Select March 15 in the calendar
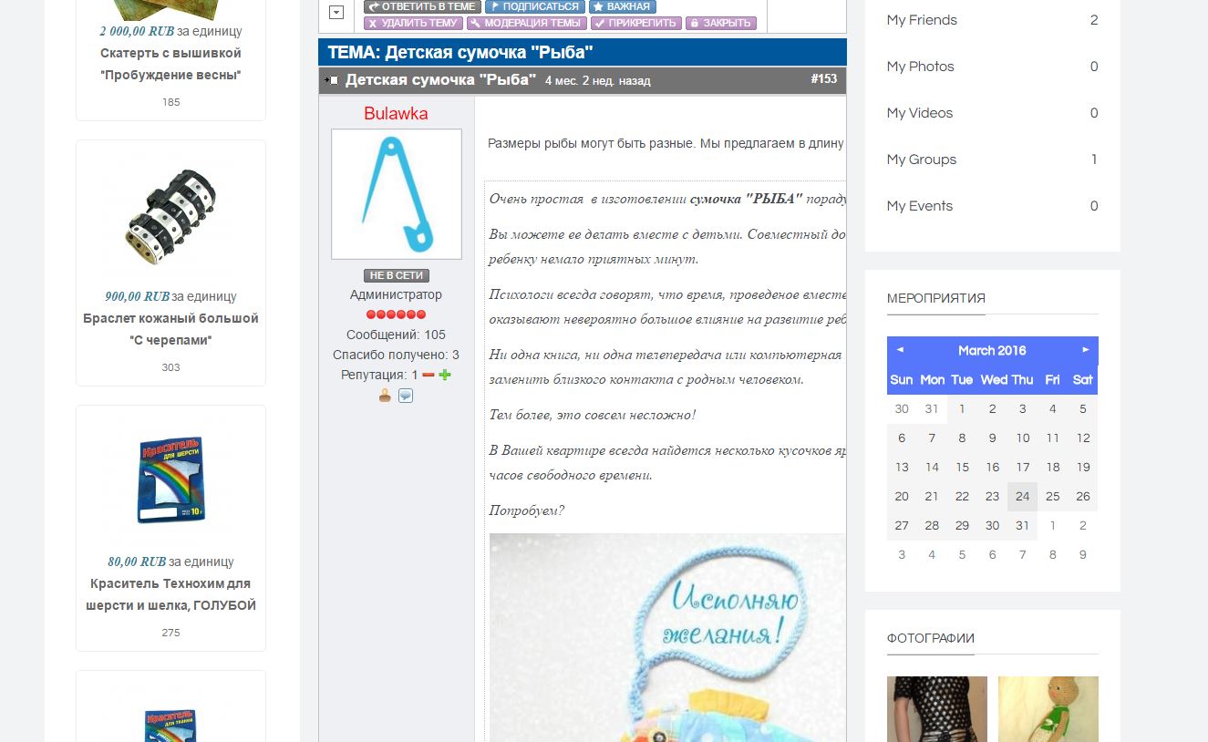This screenshot has height=742, width=1208. pyautogui.click(x=962, y=468)
